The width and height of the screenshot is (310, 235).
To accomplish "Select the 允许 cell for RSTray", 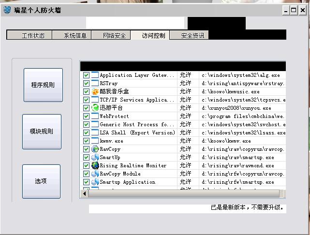I will [185, 83].
